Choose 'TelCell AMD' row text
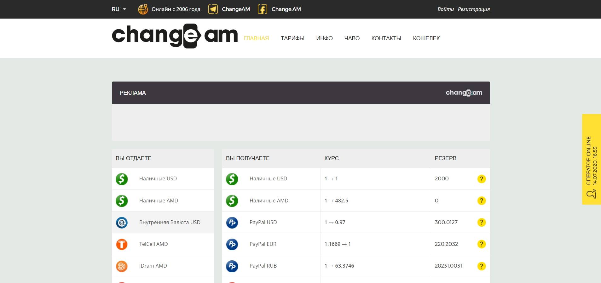Image resolution: width=601 pixels, height=283 pixels. pyautogui.click(x=153, y=244)
